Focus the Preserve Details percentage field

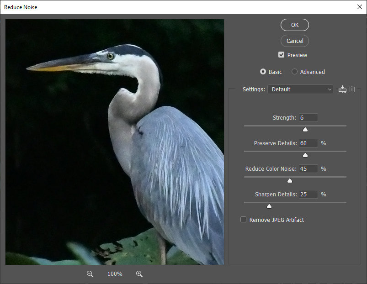pyautogui.click(x=308, y=143)
